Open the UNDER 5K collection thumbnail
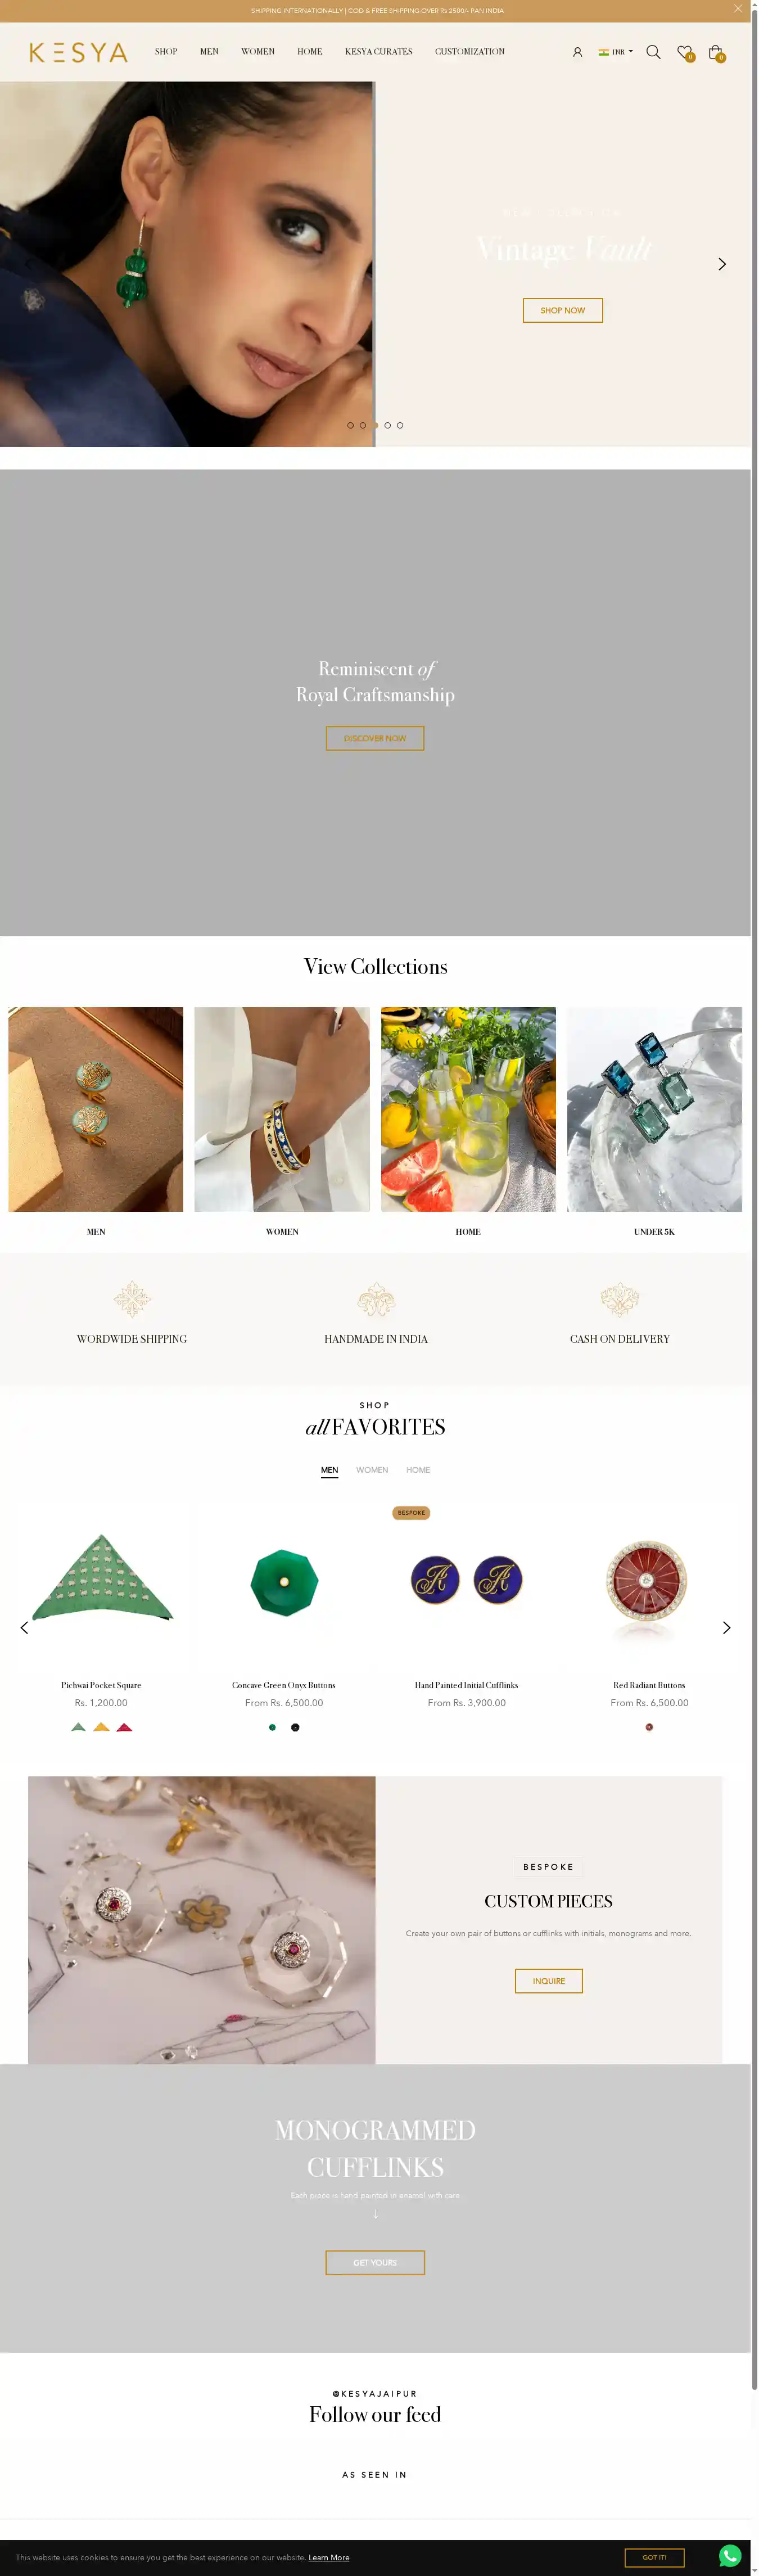 [654, 1109]
